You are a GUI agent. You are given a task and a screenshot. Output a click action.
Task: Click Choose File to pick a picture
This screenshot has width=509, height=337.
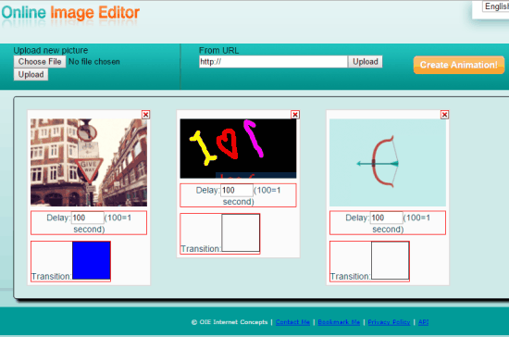pyautogui.click(x=40, y=62)
